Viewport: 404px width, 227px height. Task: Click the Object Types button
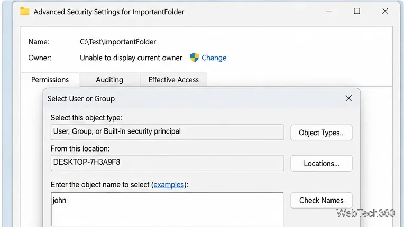(x=322, y=133)
